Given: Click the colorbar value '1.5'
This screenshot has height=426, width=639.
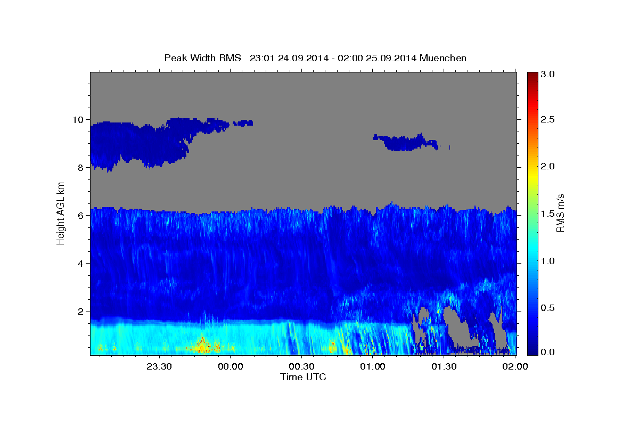Looking at the screenshot, I should pos(548,214).
